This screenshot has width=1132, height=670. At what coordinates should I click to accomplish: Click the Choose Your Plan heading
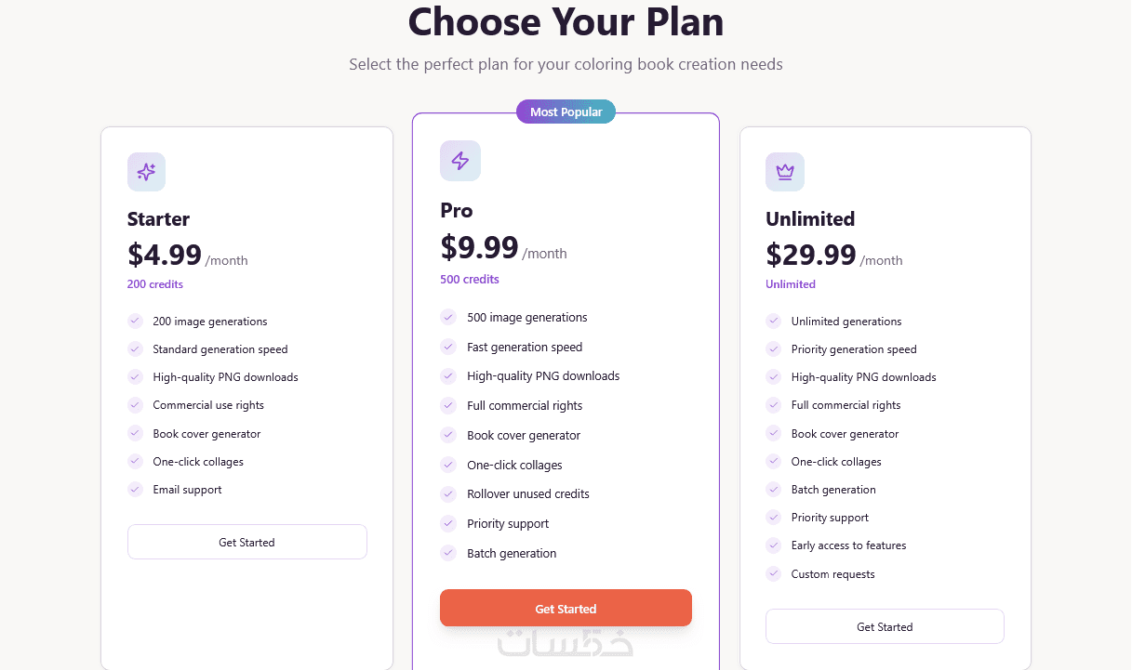click(566, 21)
